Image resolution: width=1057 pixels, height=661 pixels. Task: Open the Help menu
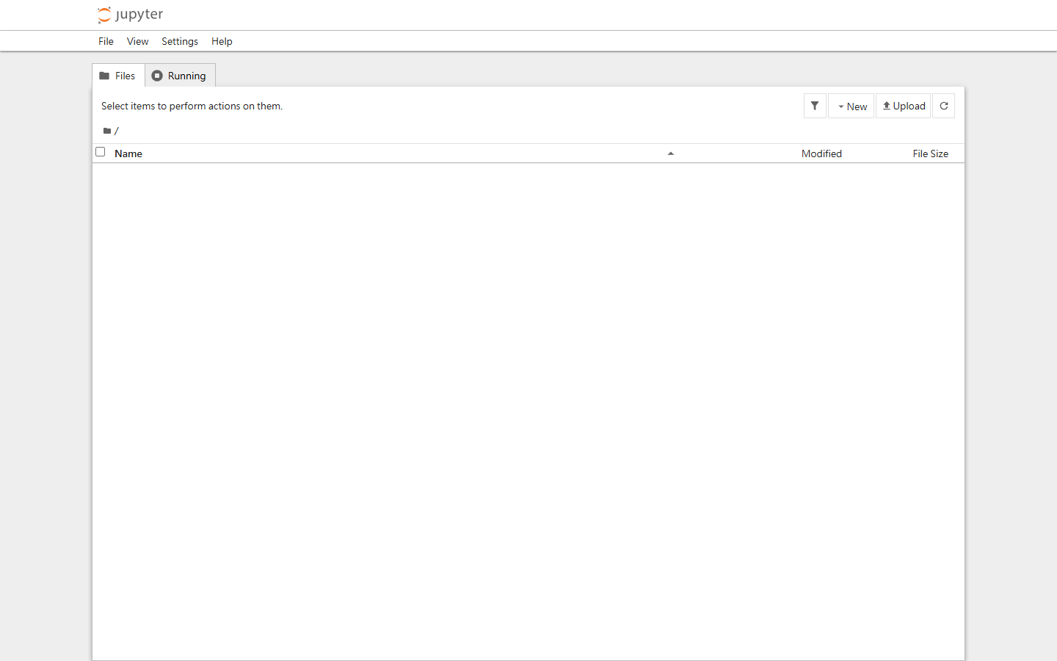pyautogui.click(x=222, y=41)
